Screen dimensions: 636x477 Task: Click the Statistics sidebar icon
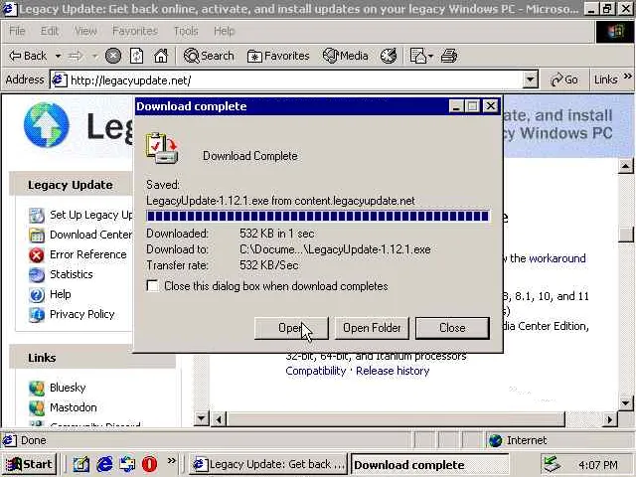point(37,274)
